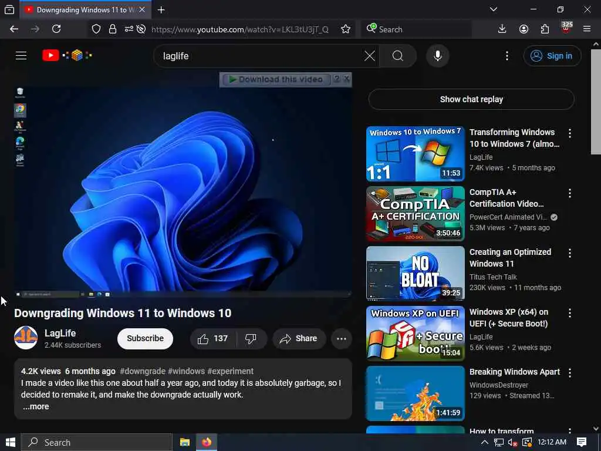Open File Explorer from taskbar

pyautogui.click(x=185, y=442)
